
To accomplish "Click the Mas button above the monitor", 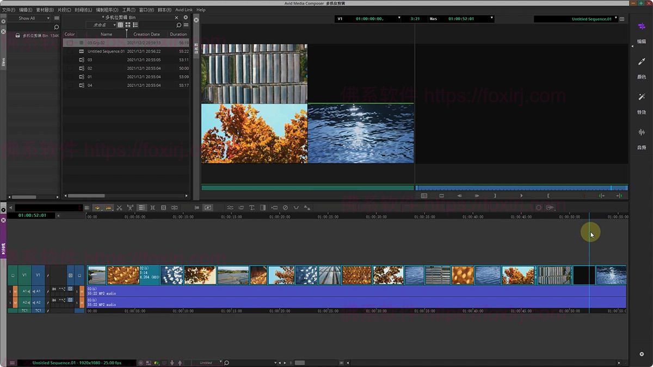I will [x=432, y=18].
